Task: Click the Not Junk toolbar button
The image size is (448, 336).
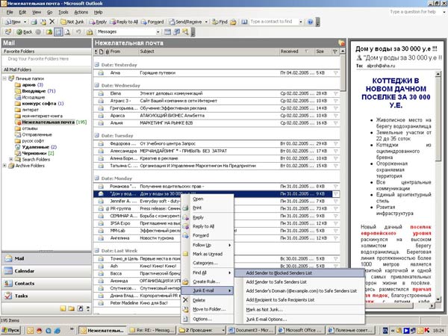Action: [x=72, y=22]
